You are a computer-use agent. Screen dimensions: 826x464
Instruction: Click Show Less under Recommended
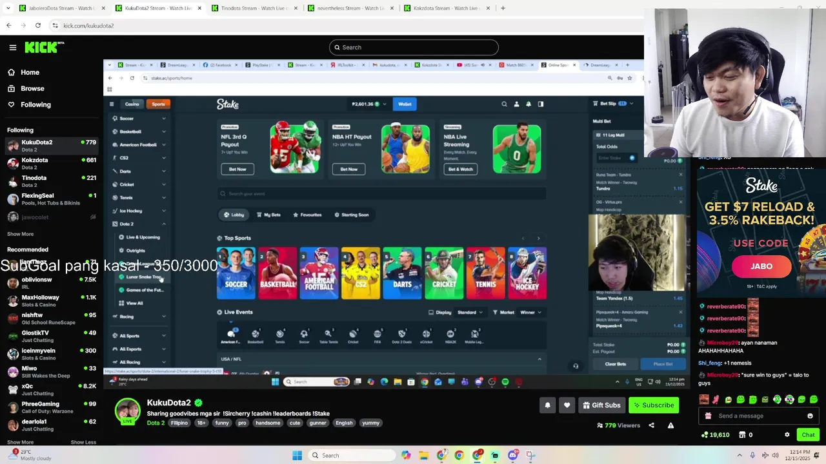83,442
